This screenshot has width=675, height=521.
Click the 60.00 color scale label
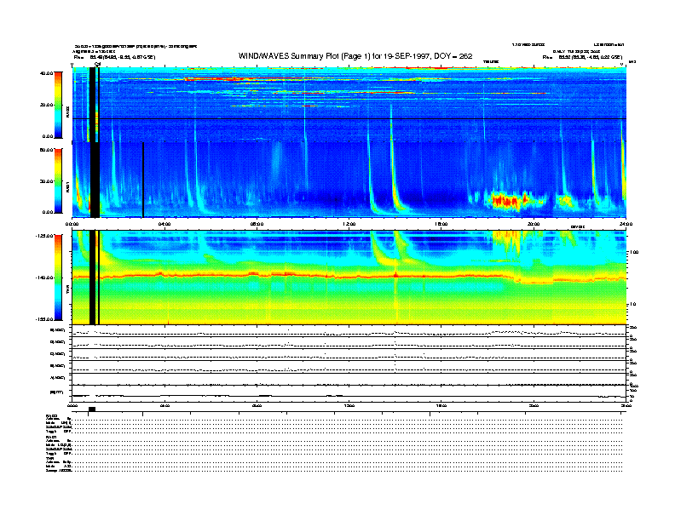(46, 150)
